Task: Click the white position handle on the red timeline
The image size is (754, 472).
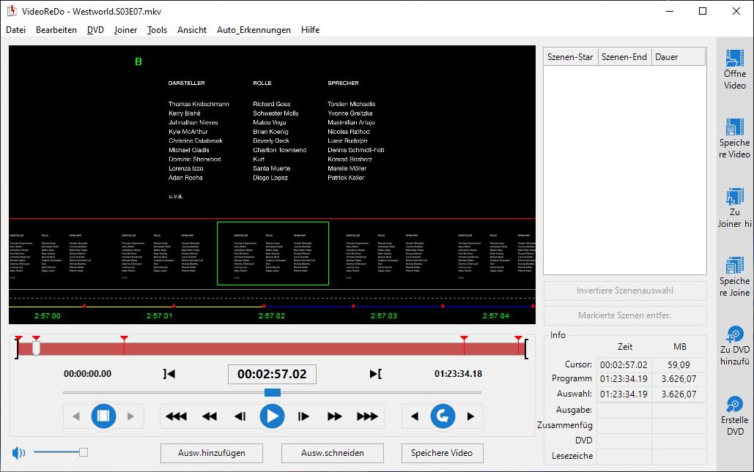Action: (36, 348)
